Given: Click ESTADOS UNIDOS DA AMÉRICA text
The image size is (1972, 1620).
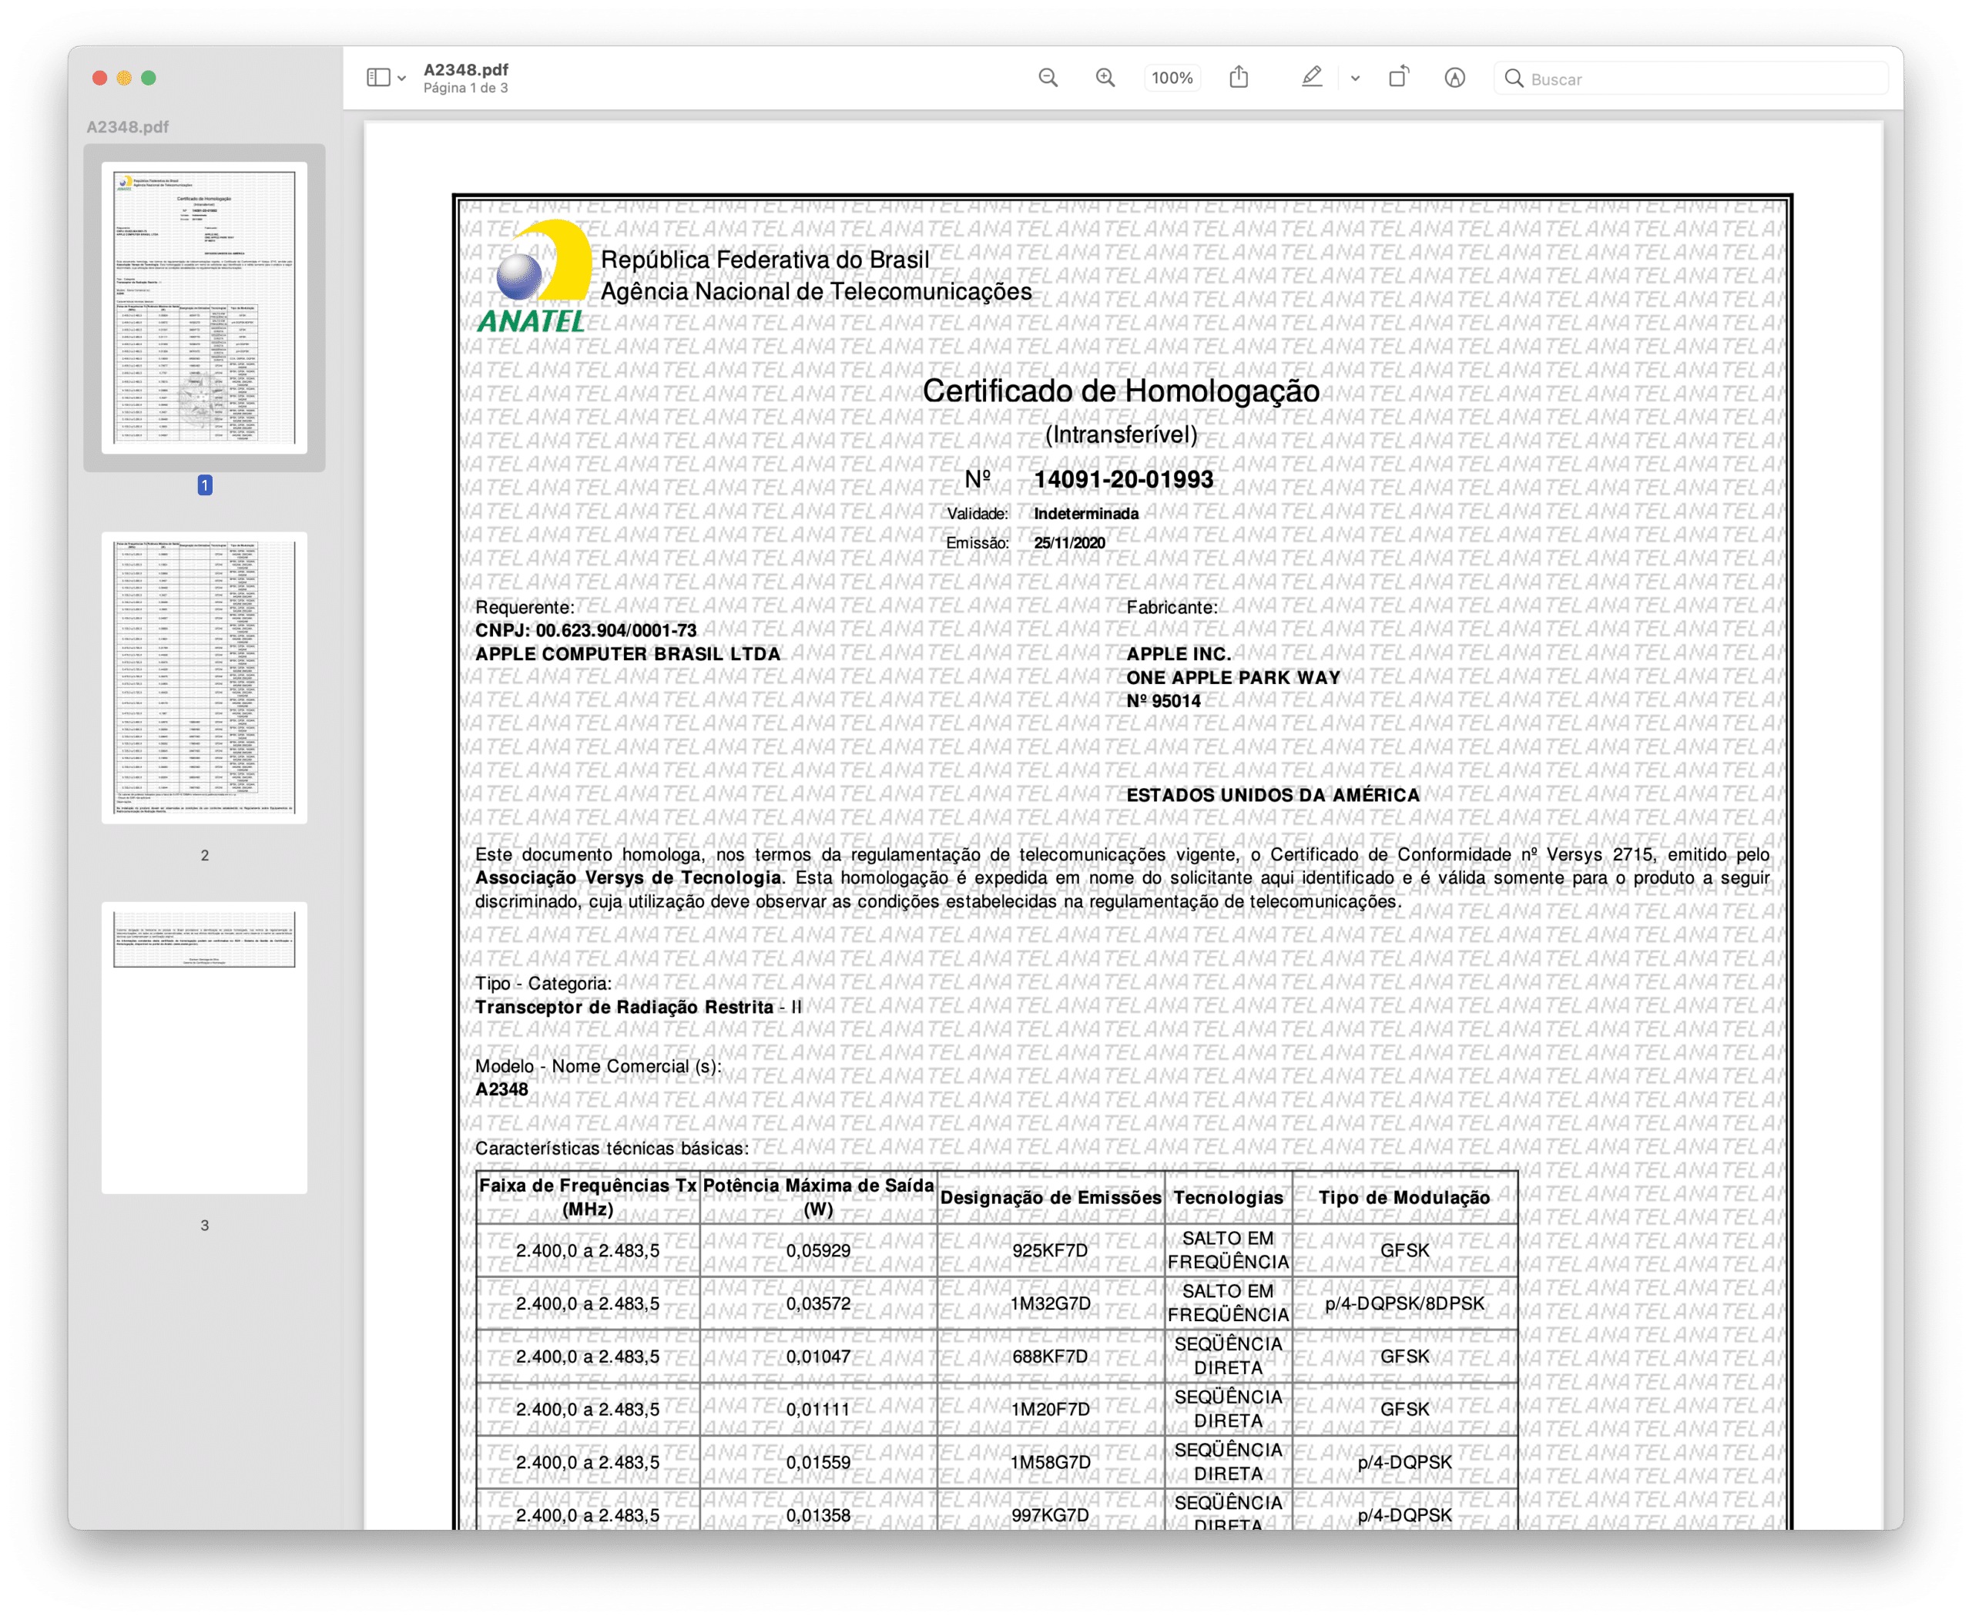Looking at the screenshot, I should [1273, 795].
